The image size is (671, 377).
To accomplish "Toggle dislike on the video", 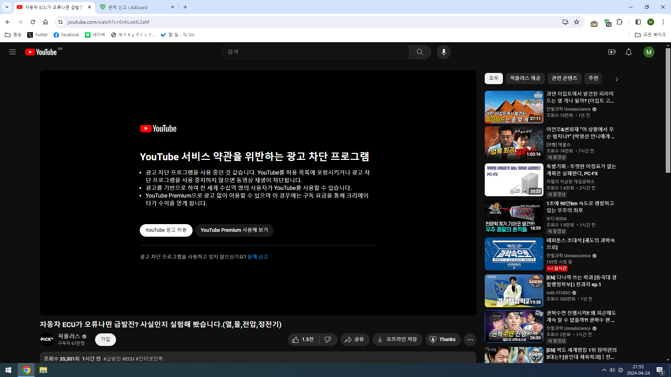I will tap(328, 339).
